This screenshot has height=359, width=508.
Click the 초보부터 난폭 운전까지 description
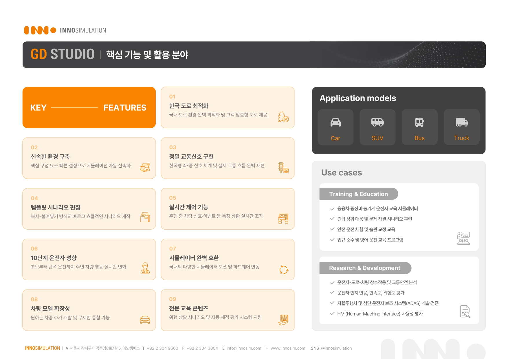(x=78, y=267)
